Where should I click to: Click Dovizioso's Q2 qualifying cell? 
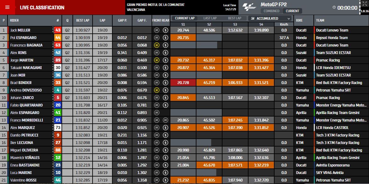[x=67, y=90]
